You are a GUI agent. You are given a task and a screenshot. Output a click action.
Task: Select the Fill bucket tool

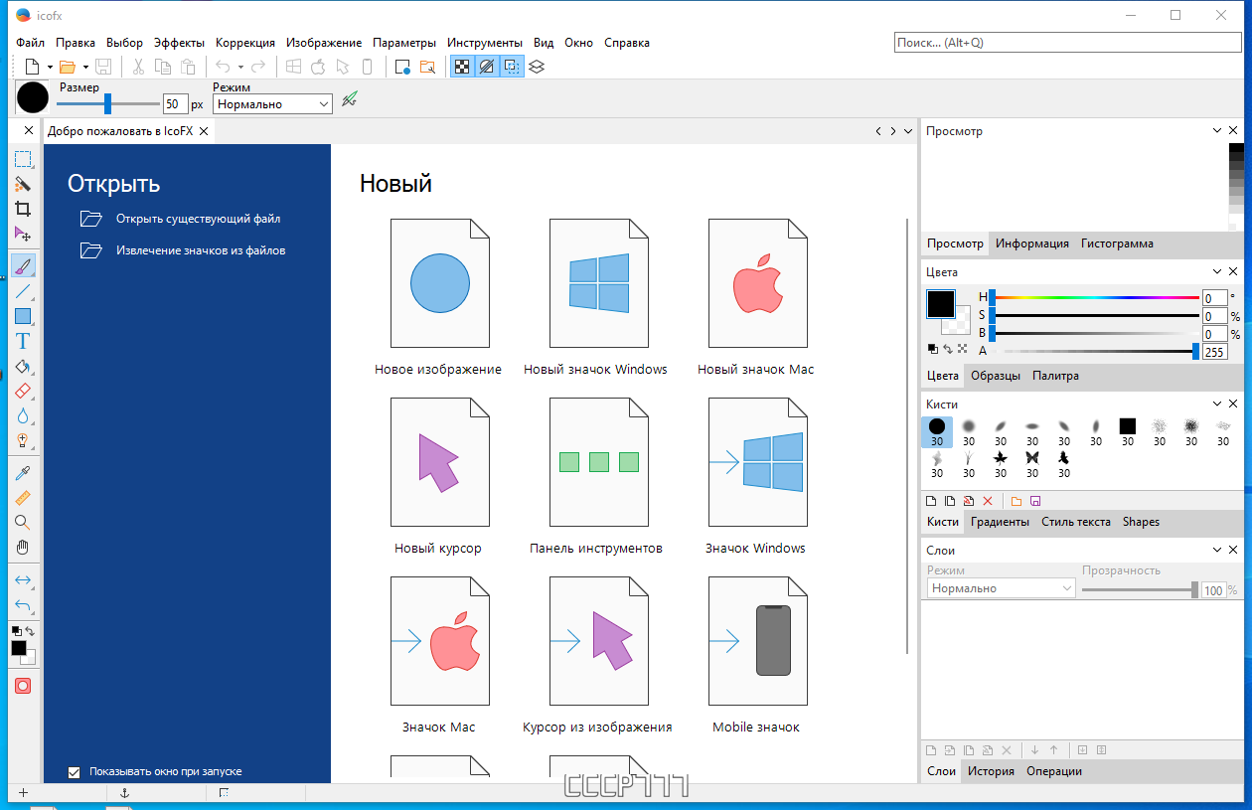[22, 366]
